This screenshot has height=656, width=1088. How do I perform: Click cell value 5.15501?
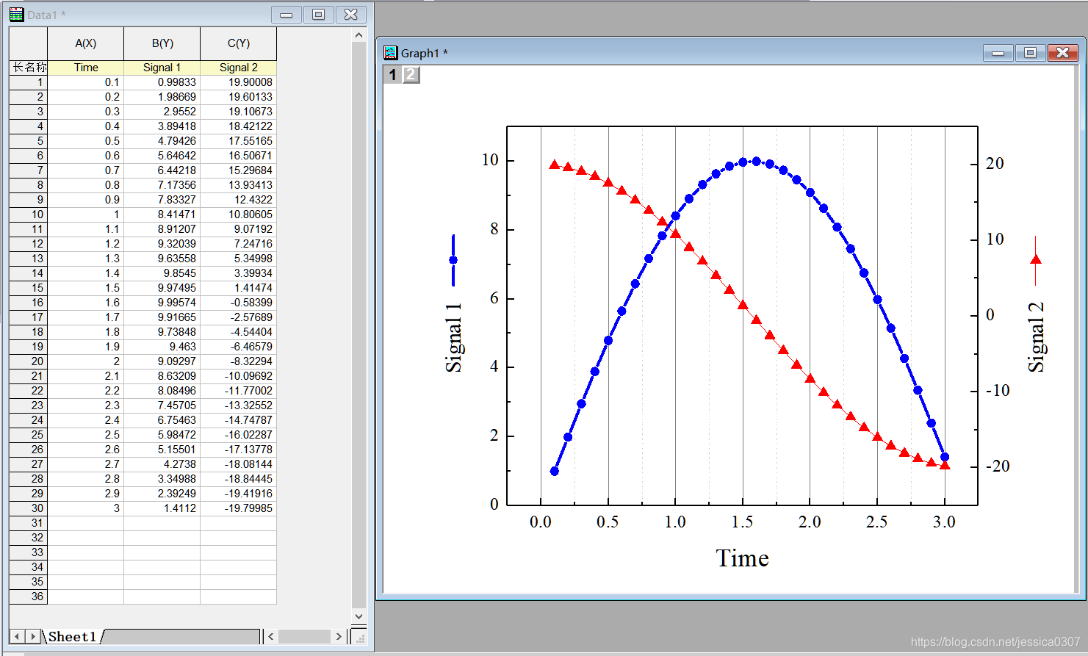(162, 450)
